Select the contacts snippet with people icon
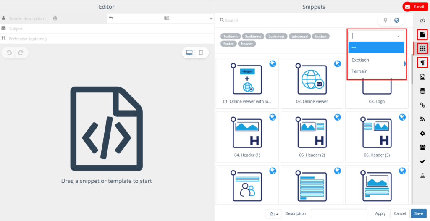Viewport: 430px width, 221px height. [247, 184]
